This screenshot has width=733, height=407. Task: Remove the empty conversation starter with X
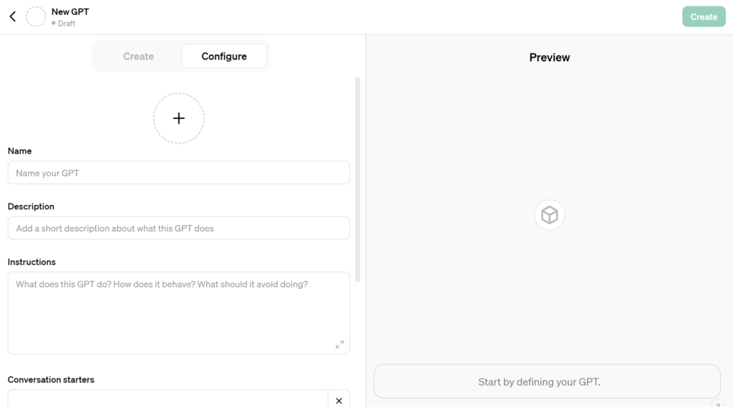click(339, 400)
